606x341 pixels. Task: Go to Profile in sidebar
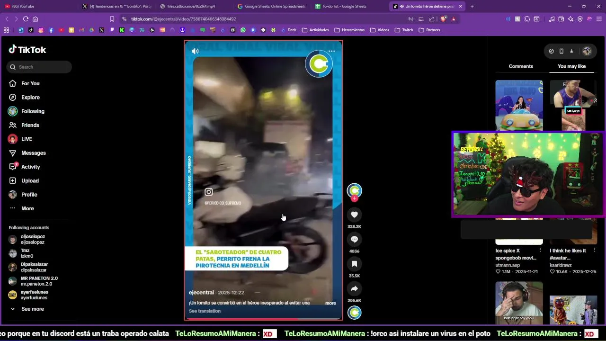point(29,195)
